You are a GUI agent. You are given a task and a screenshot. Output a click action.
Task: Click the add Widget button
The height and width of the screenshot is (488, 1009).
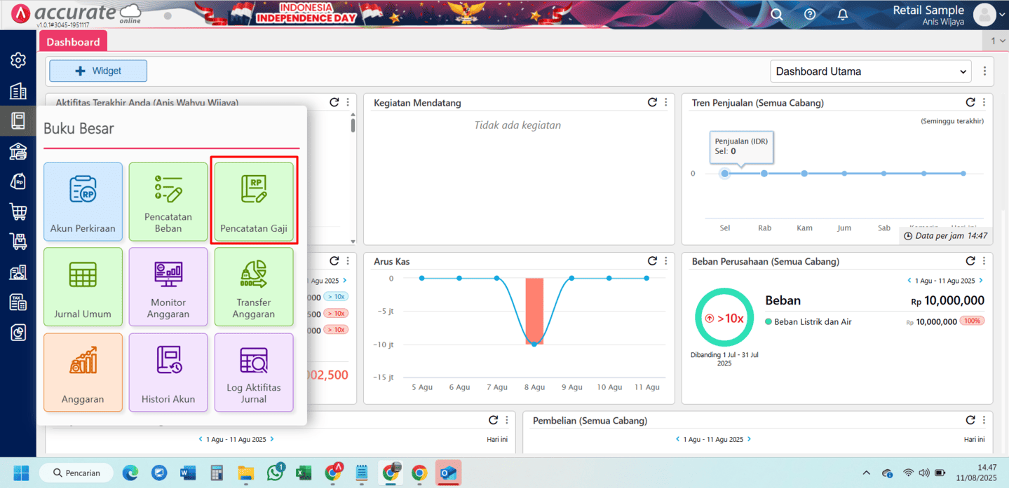pyautogui.click(x=98, y=71)
